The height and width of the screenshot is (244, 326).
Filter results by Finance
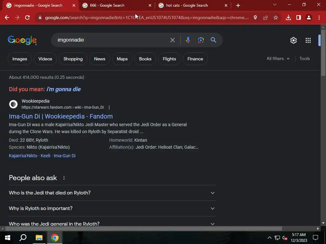195,59
